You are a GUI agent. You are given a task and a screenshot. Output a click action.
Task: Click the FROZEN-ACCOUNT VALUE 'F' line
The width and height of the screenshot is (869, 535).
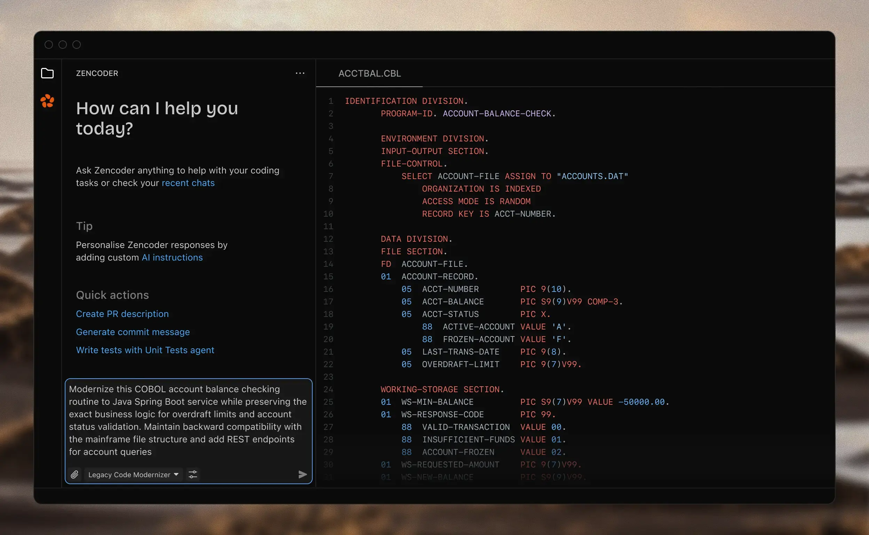tap(496, 339)
